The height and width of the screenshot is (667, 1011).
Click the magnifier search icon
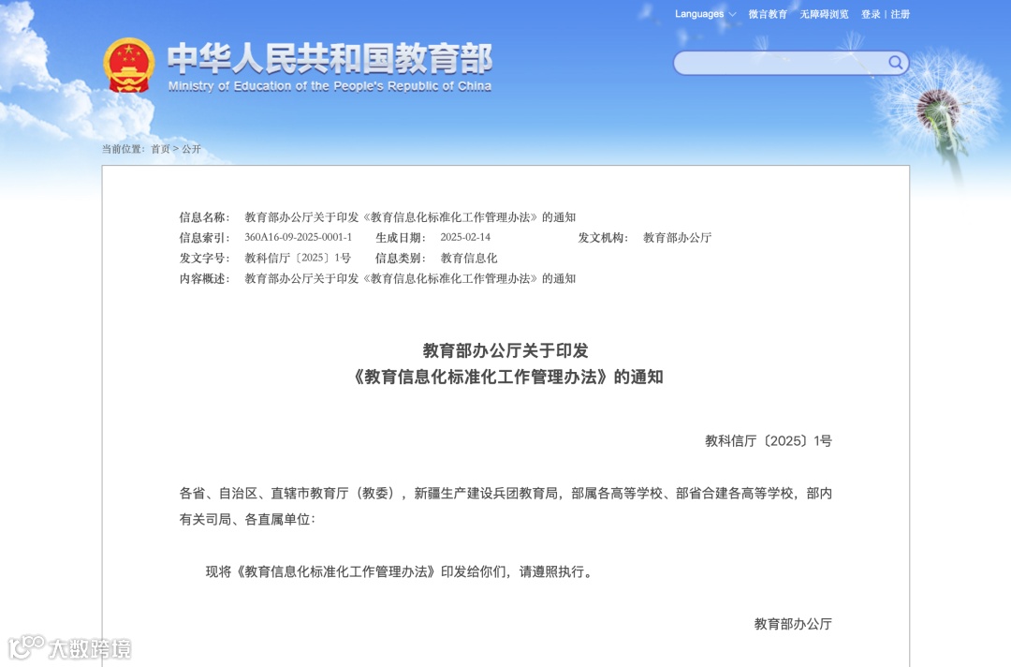coord(895,63)
